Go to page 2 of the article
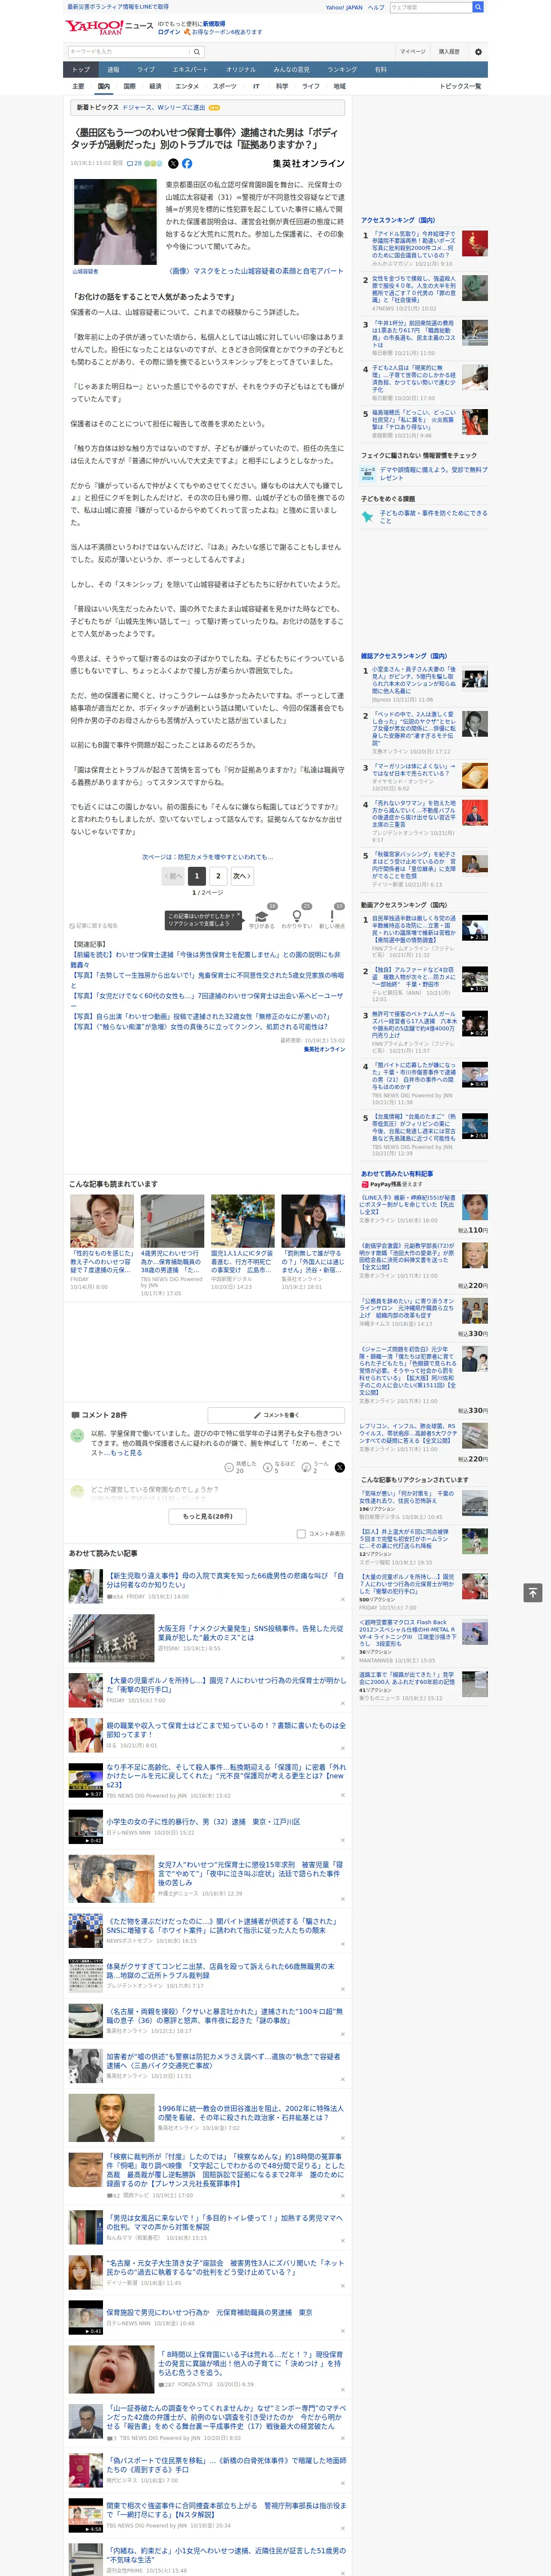Image resolution: width=551 pixels, height=2576 pixels. 218,875
